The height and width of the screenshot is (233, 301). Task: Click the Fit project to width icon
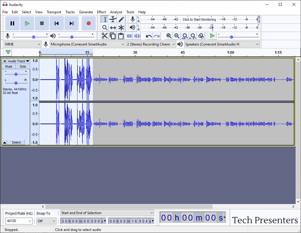click(x=193, y=36)
